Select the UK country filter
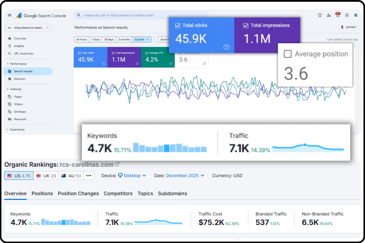Image resolution: width=365 pixels, height=243 pixels. (x=46, y=176)
